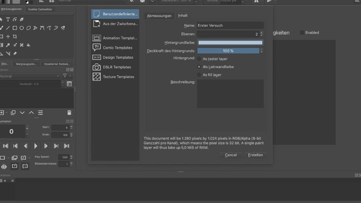Screen dimensions: 361x203
Task: Delete layer using the trash icon
Action: 69,113
